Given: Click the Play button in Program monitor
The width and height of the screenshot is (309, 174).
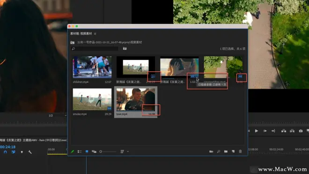Looking at the screenshot, I should [257, 131].
